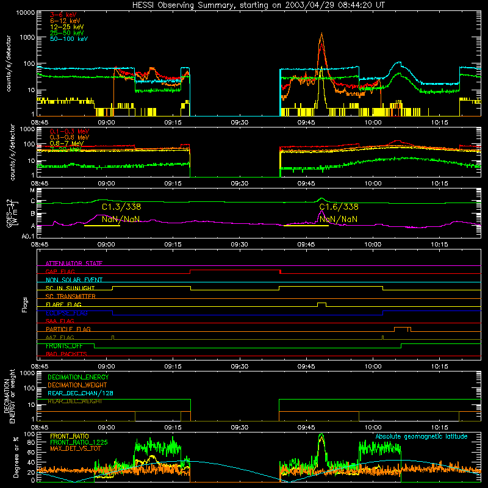
Task: Click the PARTICLE_FLAG label
Action: 68,329
